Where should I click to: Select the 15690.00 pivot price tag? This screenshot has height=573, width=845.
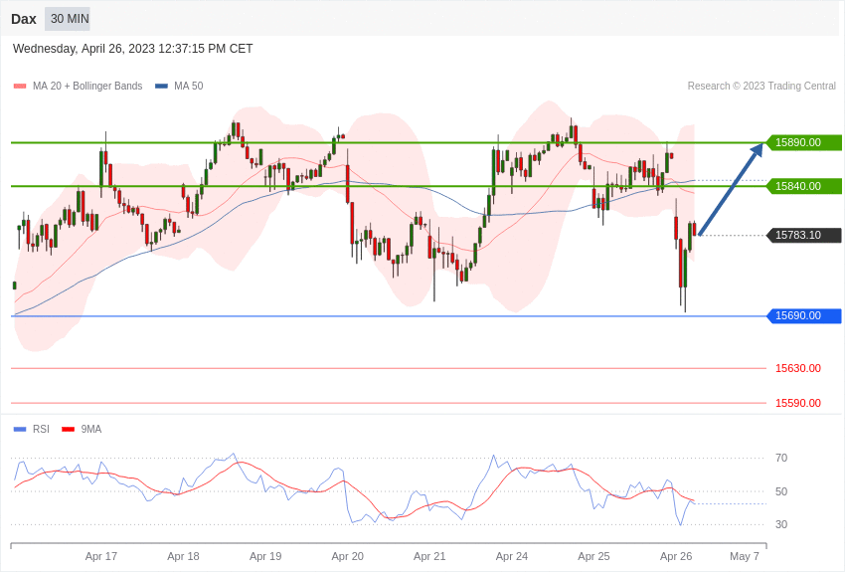point(804,316)
